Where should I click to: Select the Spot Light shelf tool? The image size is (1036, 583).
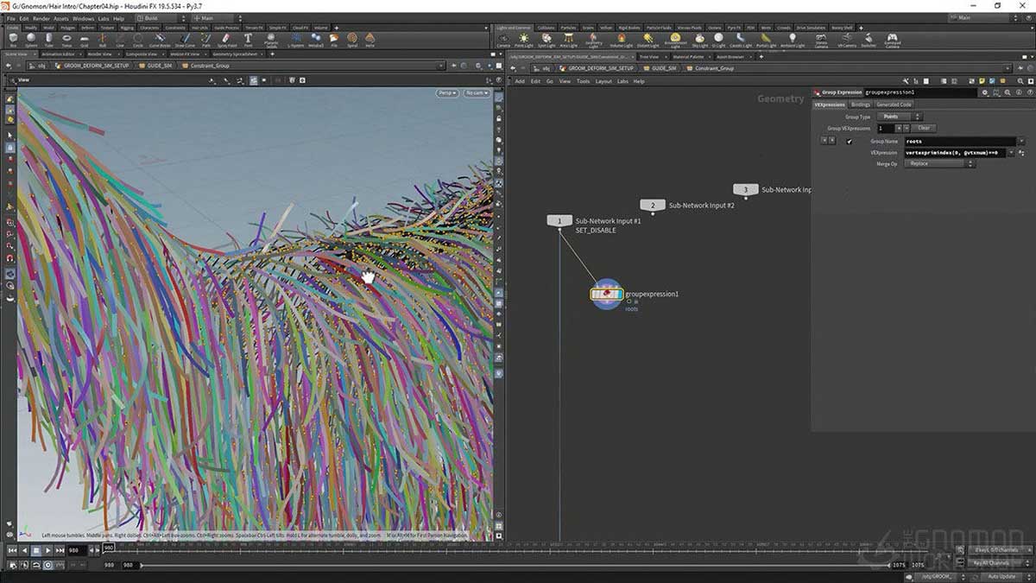(546, 38)
